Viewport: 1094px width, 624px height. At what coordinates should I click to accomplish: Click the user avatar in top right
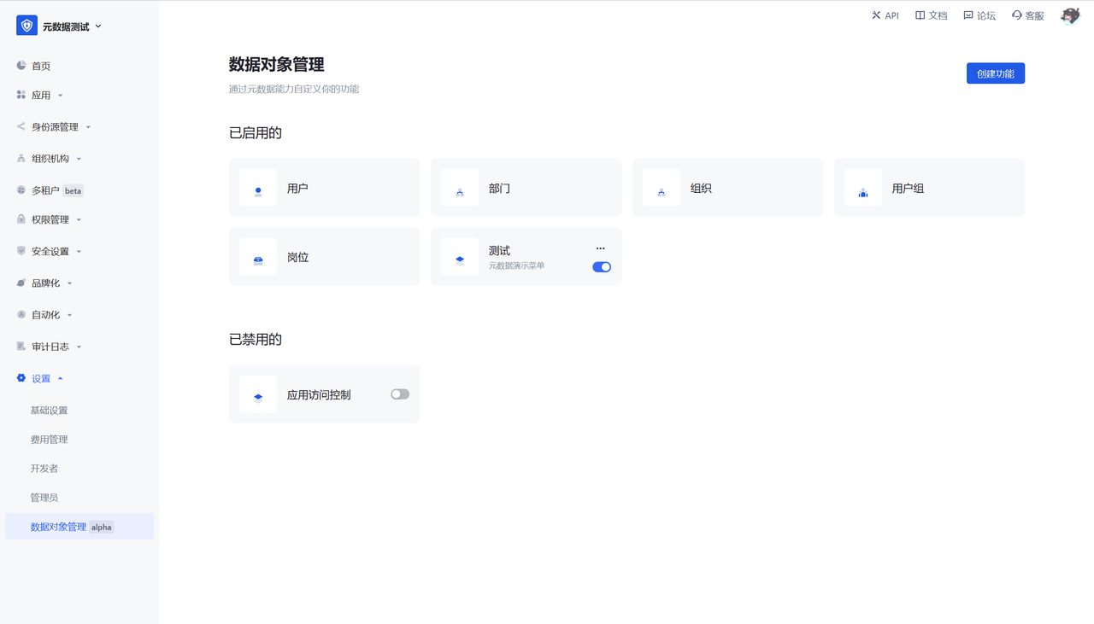(x=1070, y=16)
